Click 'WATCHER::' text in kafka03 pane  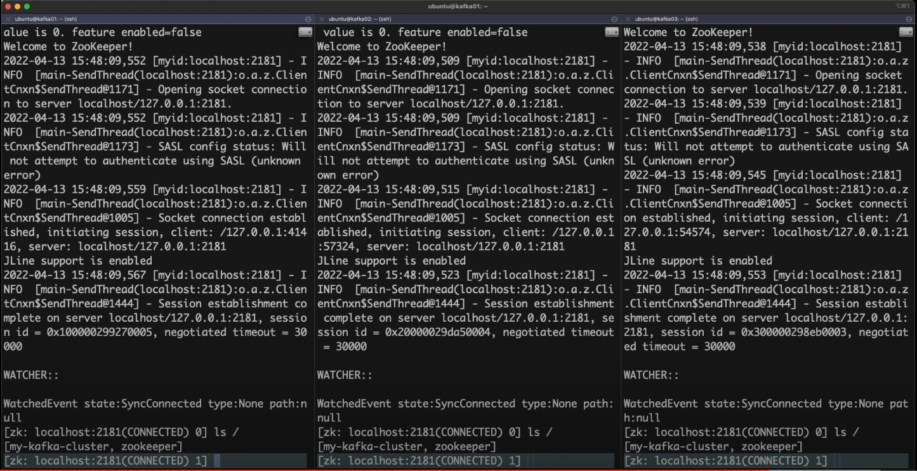pyautogui.click(x=651, y=375)
